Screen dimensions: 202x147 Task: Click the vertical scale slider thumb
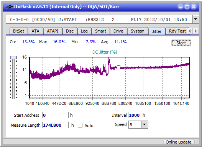coord(13,58)
